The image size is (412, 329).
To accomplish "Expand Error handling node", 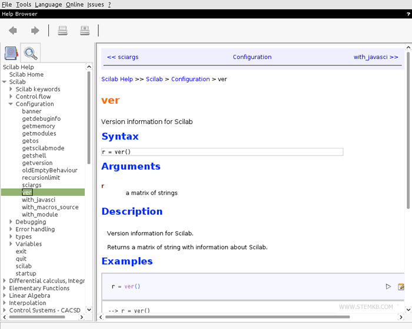I will coord(11,229).
